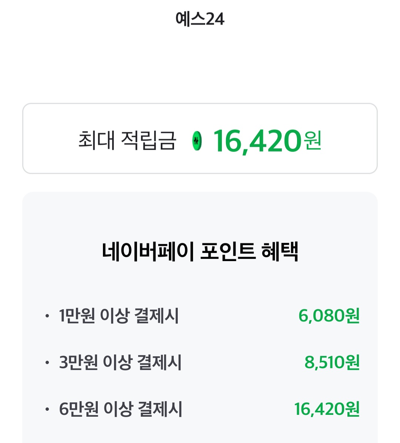
Task: Tap the 8,510원 reward amount
Action: (x=332, y=362)
